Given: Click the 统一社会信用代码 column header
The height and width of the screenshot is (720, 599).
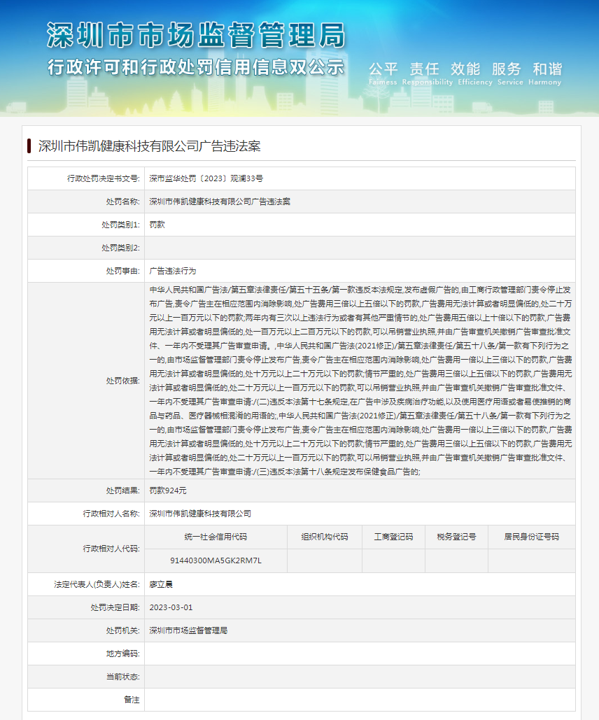Looking at the screenshot, I should [216, 537].
